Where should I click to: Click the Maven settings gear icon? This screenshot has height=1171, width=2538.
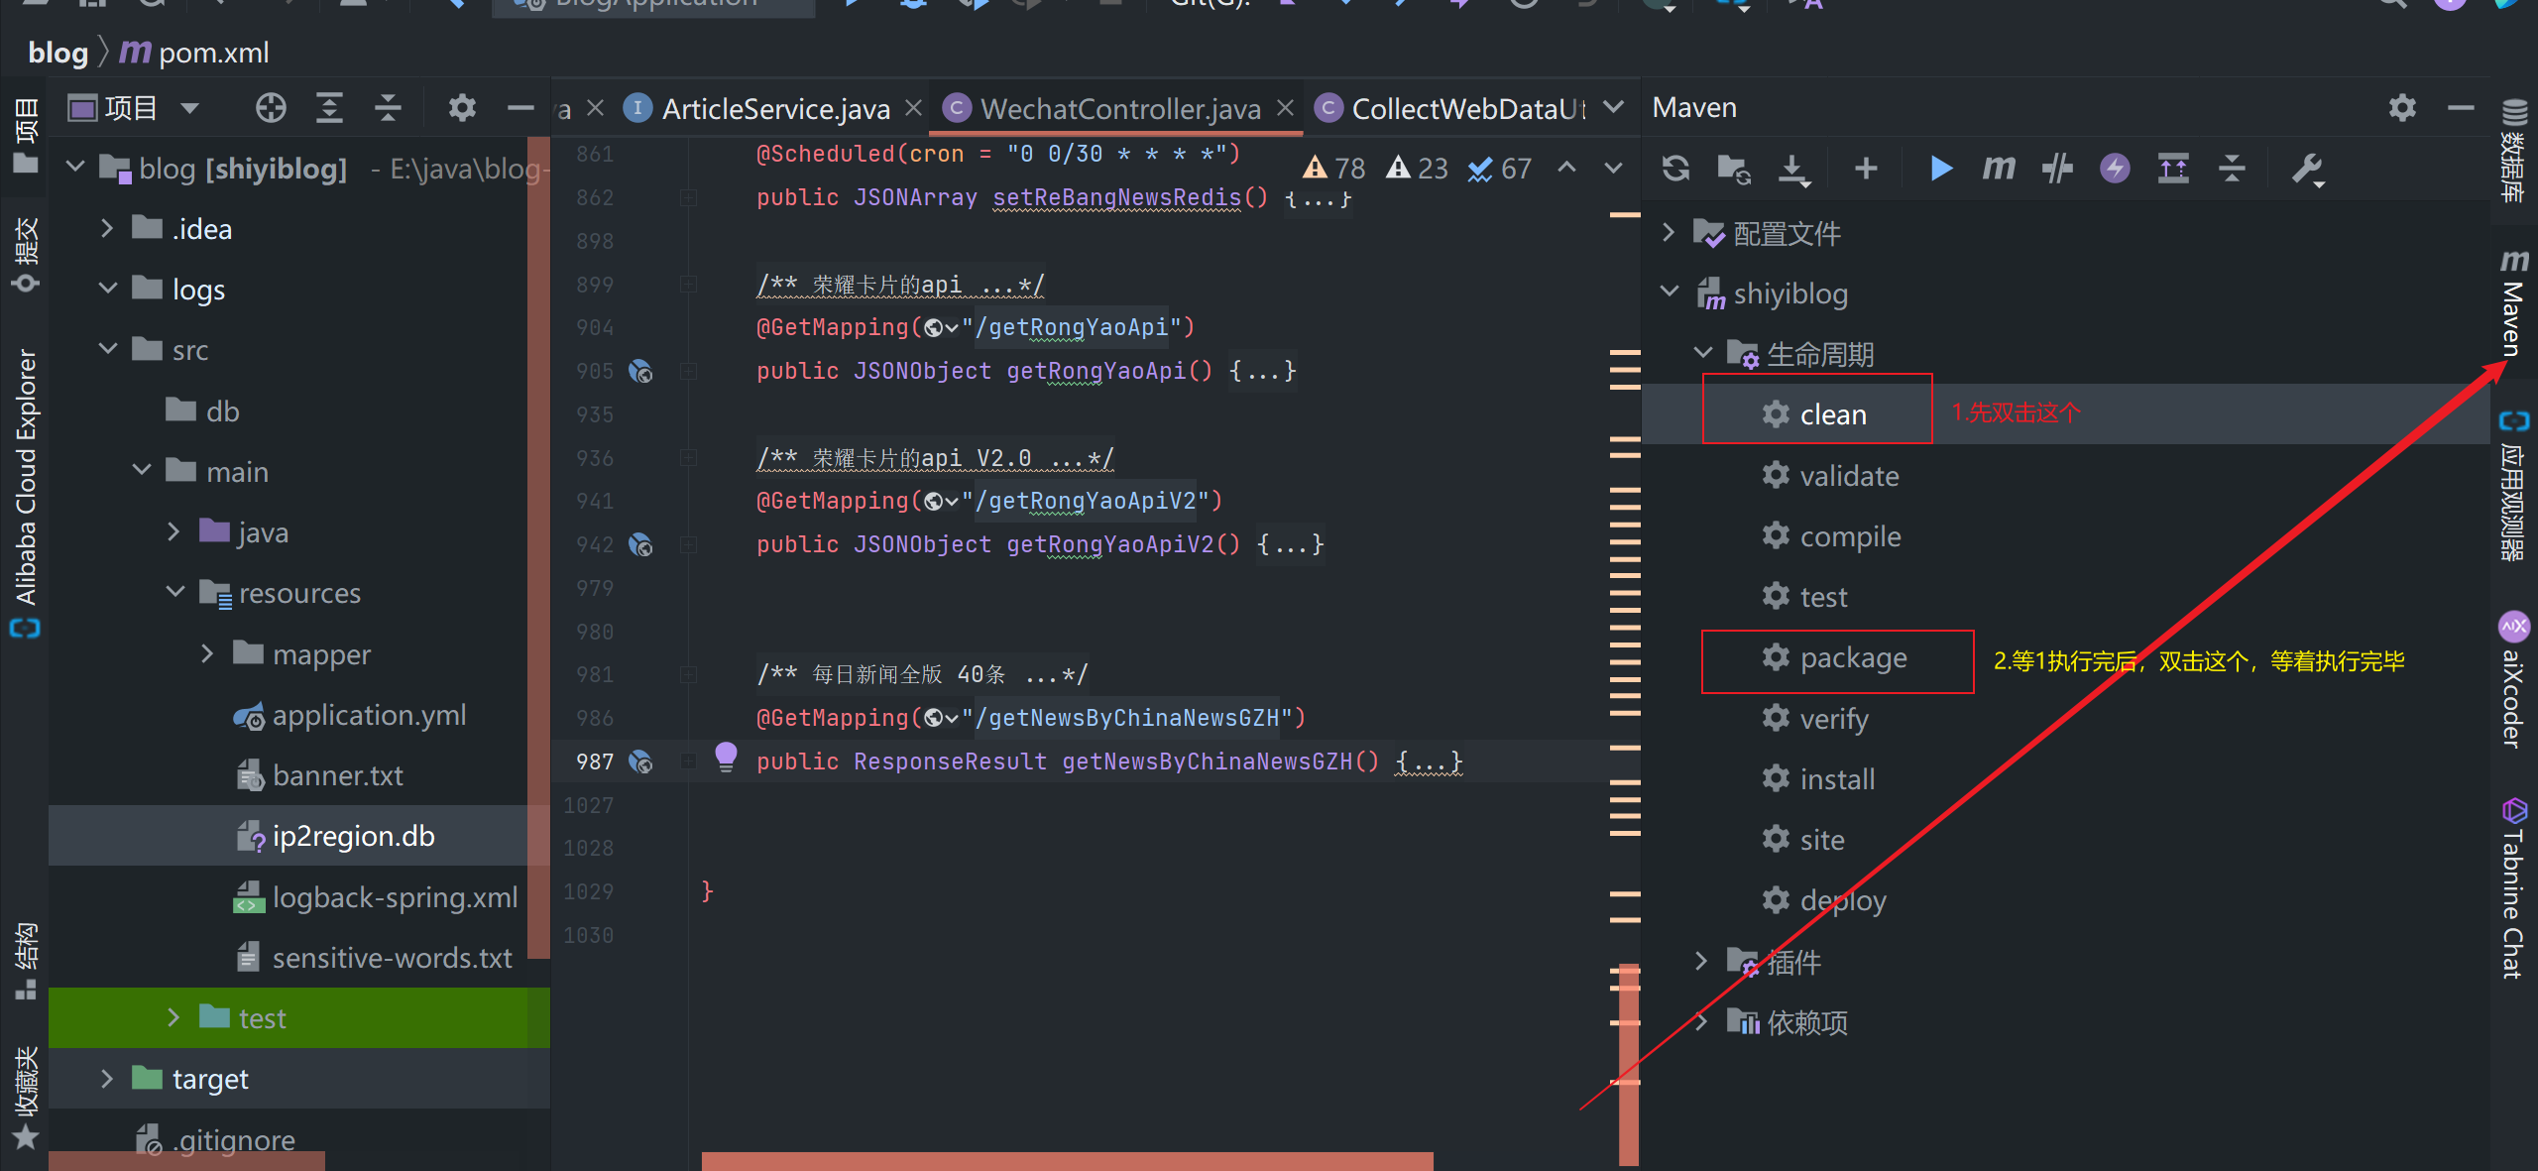click(2402, 107)
